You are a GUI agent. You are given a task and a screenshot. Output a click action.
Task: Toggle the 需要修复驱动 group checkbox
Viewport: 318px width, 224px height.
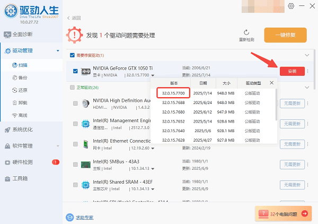[73, 55]
